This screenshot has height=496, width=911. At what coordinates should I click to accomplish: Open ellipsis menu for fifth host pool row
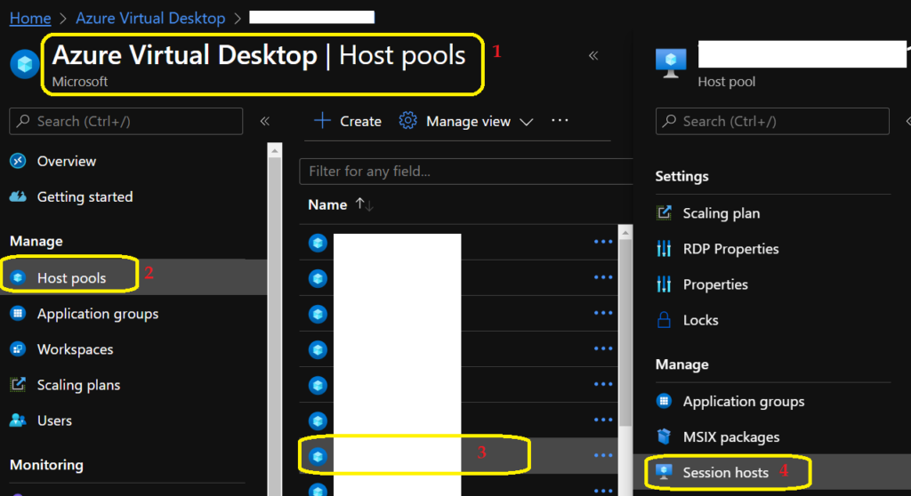(x=603, y=385)
